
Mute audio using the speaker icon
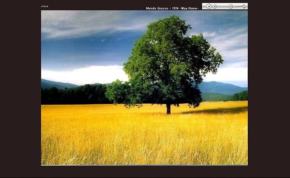click(x=231, y=7)
